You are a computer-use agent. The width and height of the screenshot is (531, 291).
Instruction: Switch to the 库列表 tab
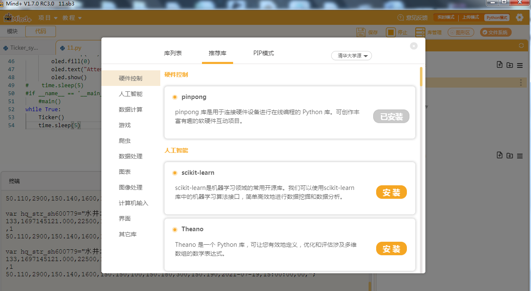173,53
